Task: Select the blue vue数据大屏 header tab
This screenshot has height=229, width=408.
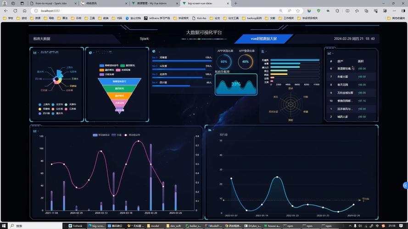Action: 263,38
